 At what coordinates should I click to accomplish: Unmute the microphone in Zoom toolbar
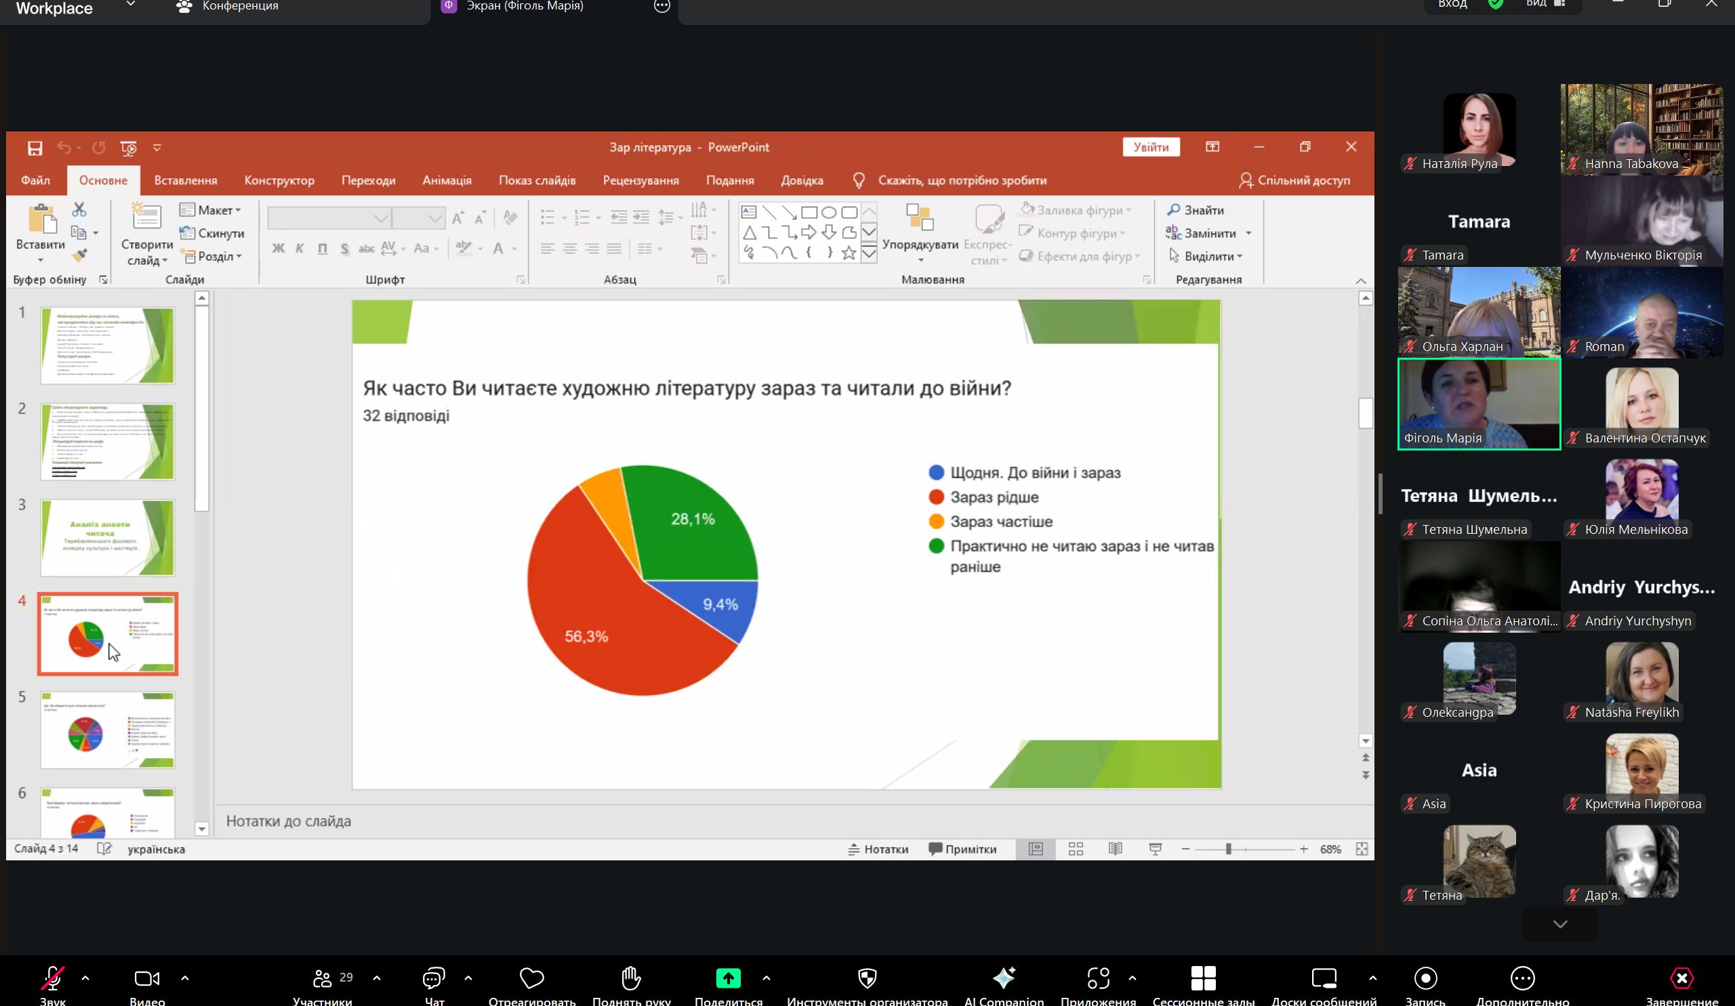(52, 978)
